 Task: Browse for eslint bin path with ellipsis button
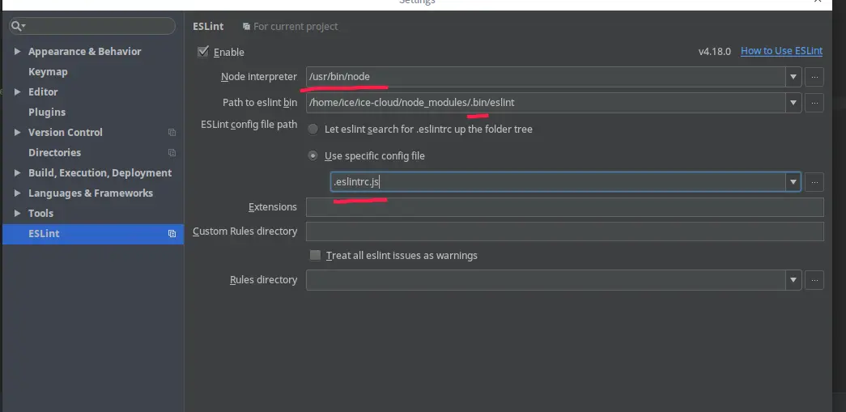[814, 103]
